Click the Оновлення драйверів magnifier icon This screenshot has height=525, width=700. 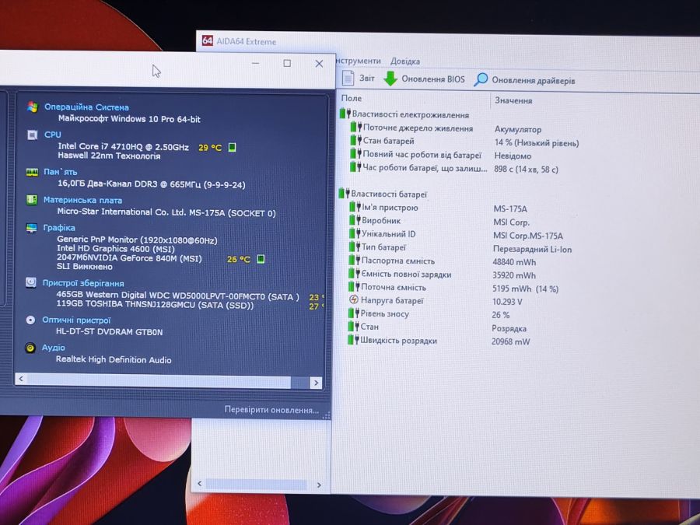[x=481, y=79]
